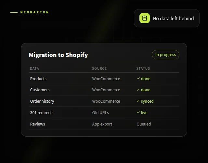Click the checkmark beside synced status

coord(138,101)
